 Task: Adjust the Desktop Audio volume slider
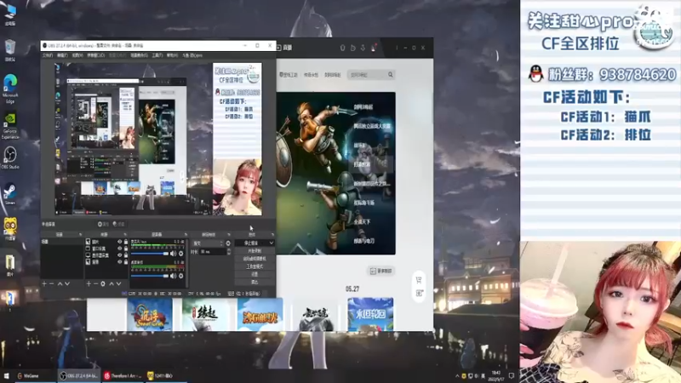pyautogui.click(x=150, y=276)
